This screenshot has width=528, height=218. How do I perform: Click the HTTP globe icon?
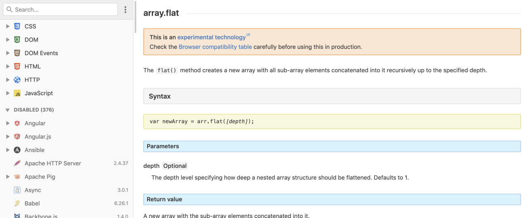(17, 80)
